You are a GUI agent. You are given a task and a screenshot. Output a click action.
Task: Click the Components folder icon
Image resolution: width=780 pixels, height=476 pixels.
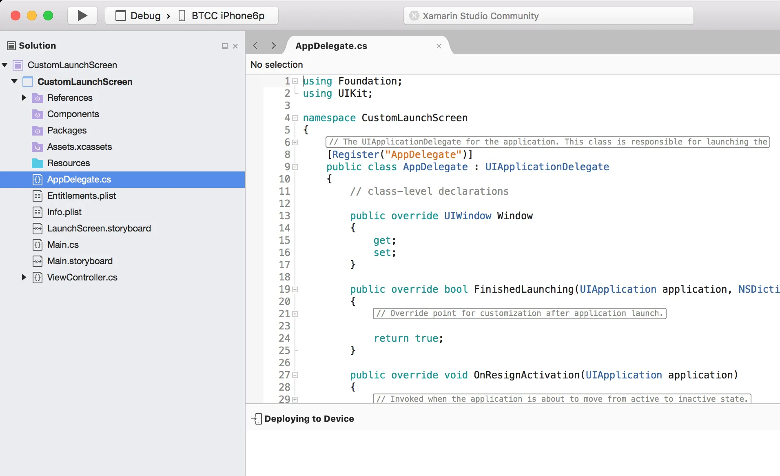click(38, 114)
